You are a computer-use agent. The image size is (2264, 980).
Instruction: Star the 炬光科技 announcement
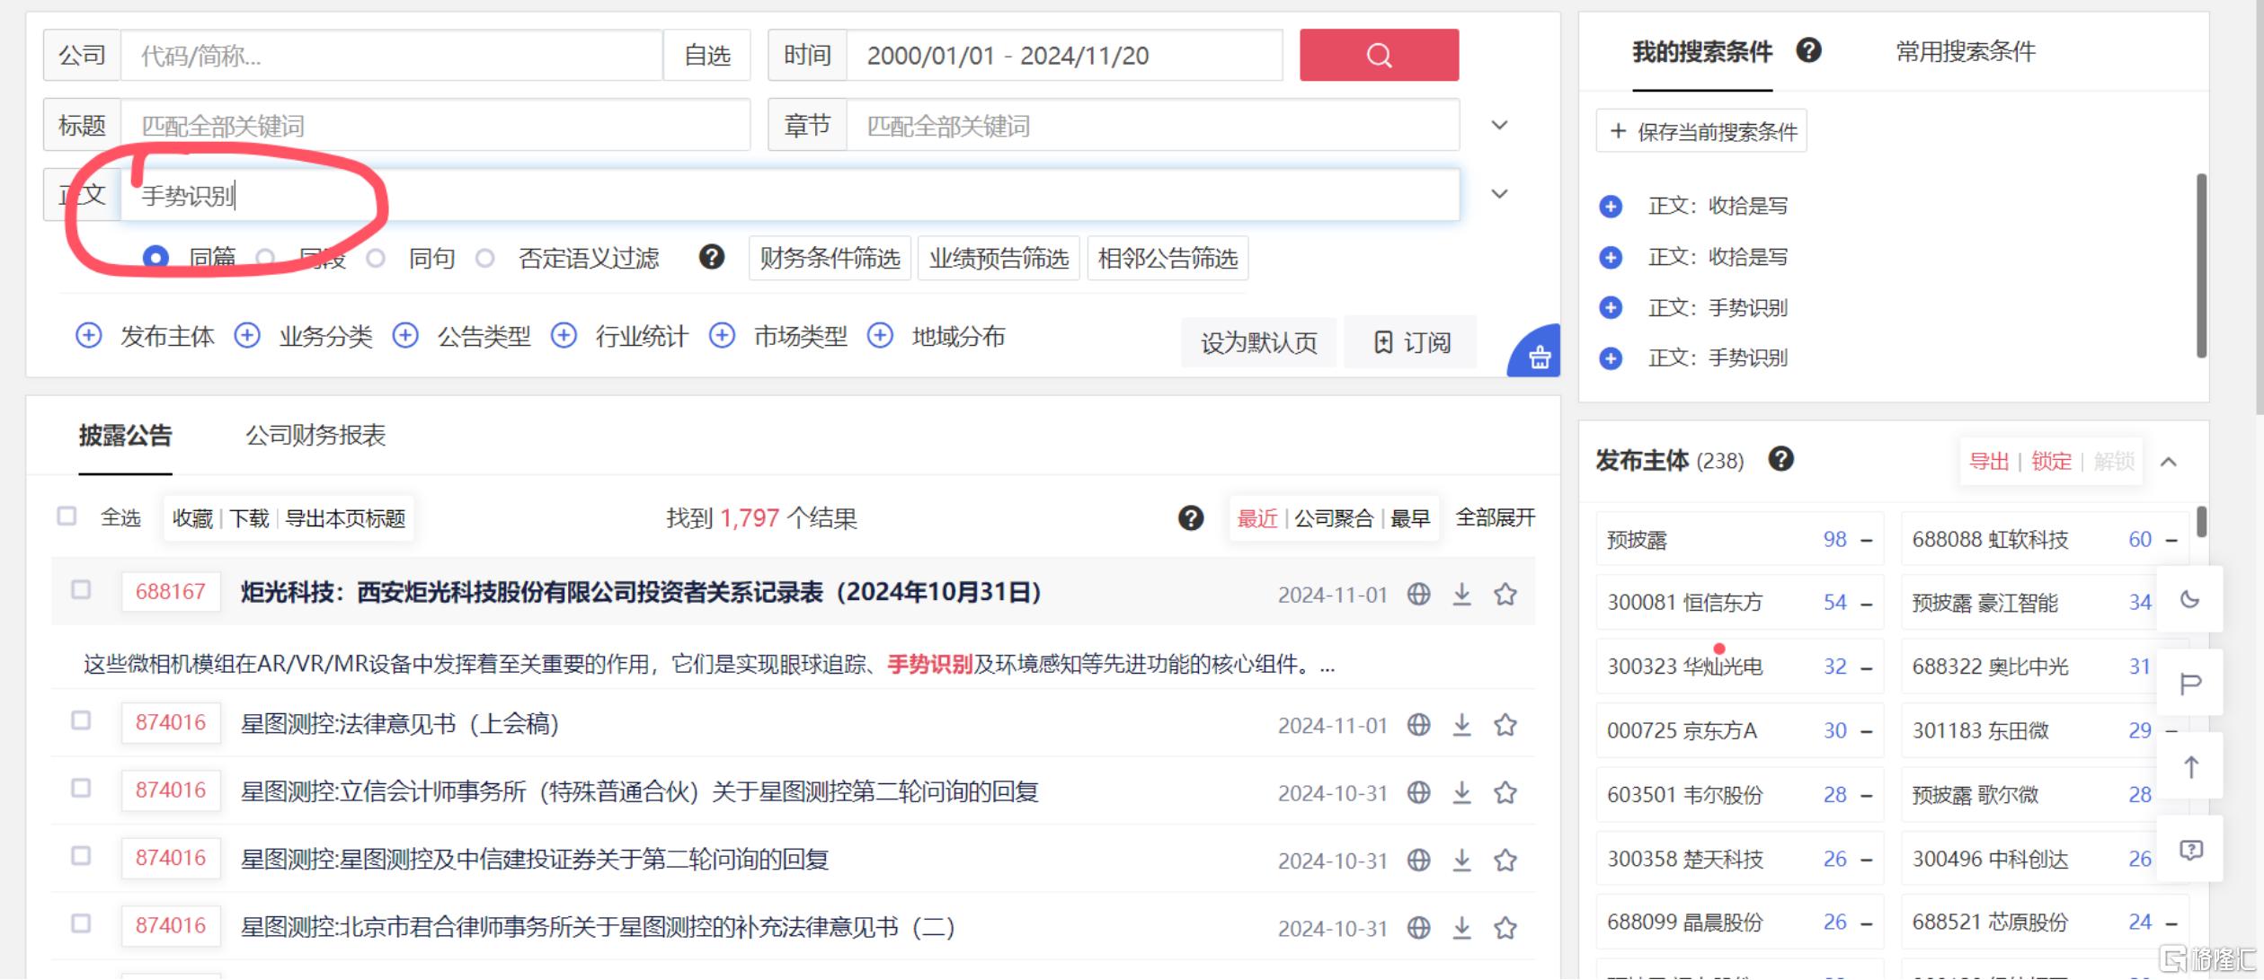tap(1505, 594)
